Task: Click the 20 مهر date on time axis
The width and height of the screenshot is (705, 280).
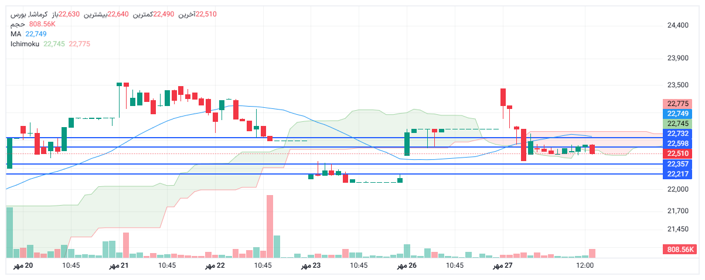Action: pos(23,266)
